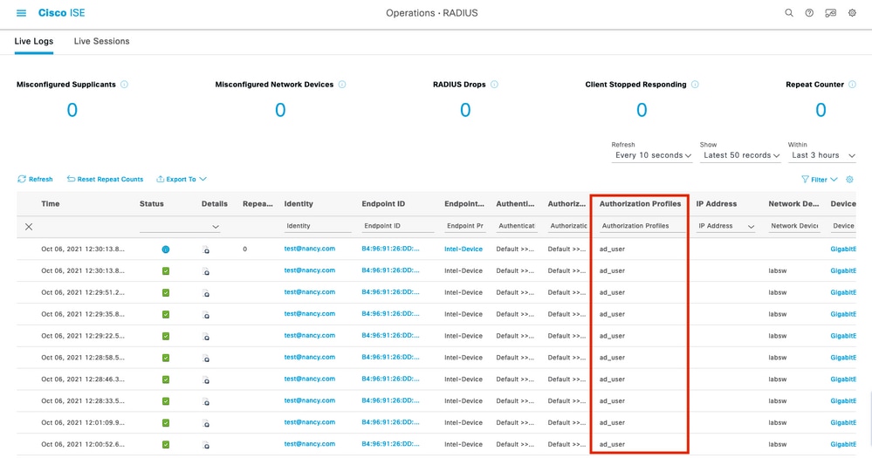
Task: Click the Cisco ISE logo link
Action: click(x=62, y=13)
